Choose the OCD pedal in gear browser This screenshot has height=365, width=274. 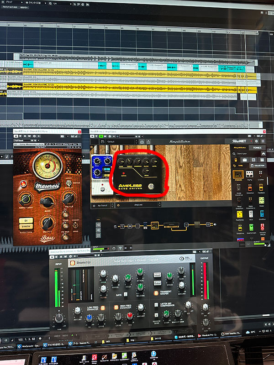(x=251, y=214)
